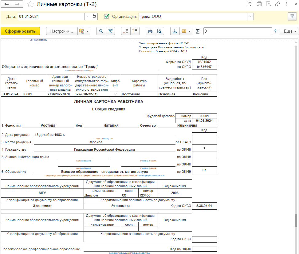Click the vertical scrollbar thumb of the report

(x=296, y=220)
